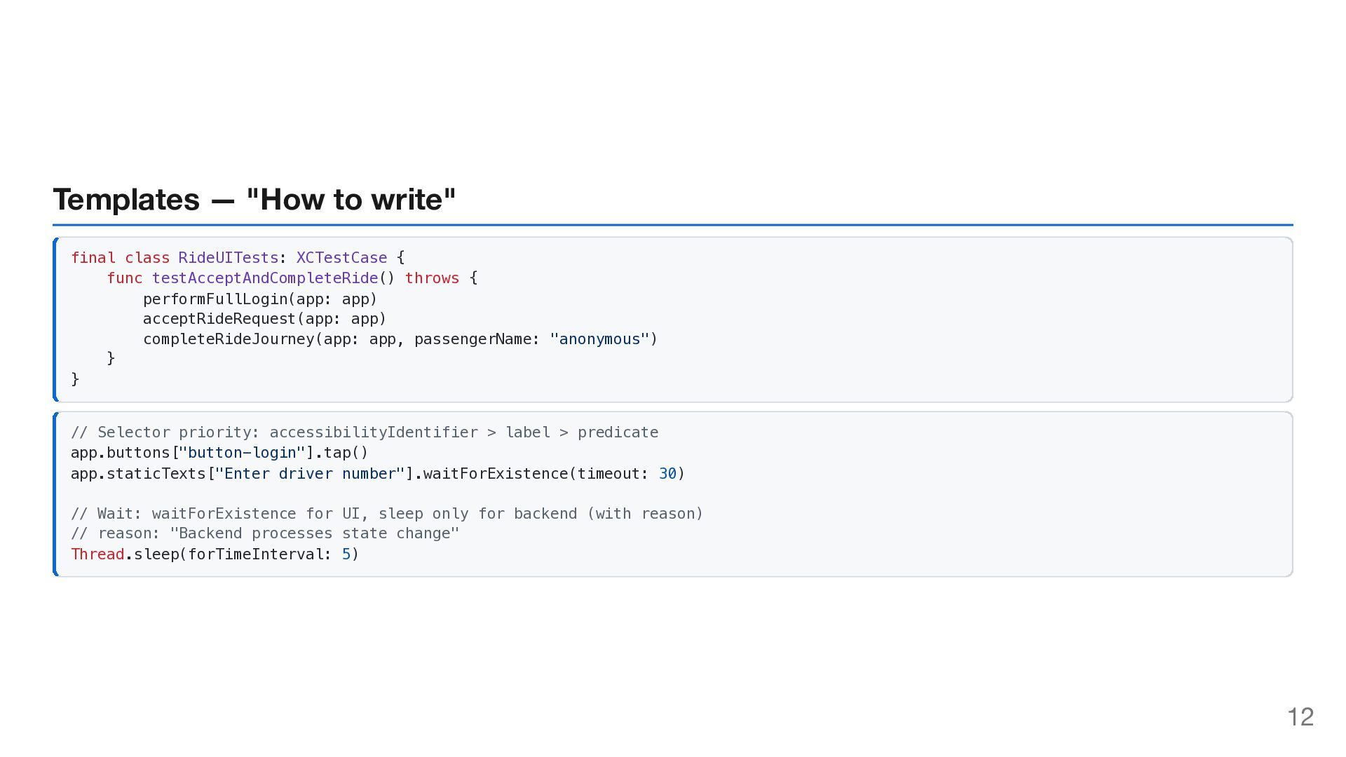
Task: Click the completeRideJourney function call
Action: 229,339
